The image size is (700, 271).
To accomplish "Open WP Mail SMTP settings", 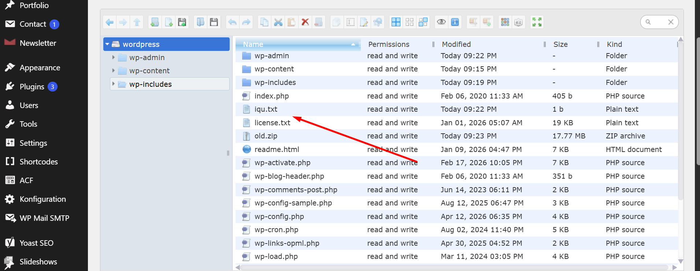I will point(44,218).
